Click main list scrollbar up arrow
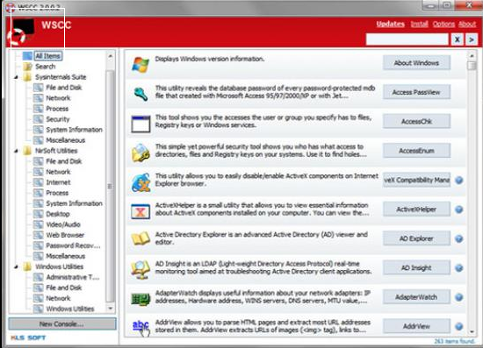Viewport: 483px width, 348px height. (x=472, y=55)
